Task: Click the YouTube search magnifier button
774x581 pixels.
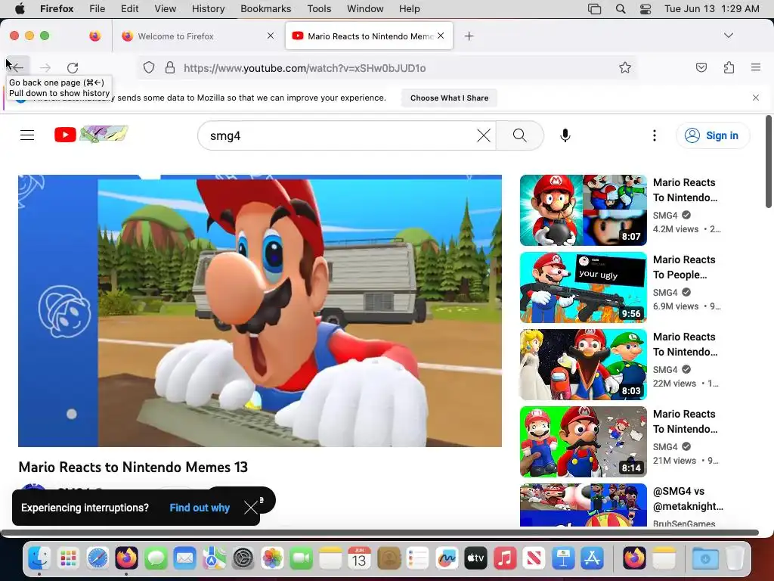Action: pyautogui.click(x=520, y=135)
